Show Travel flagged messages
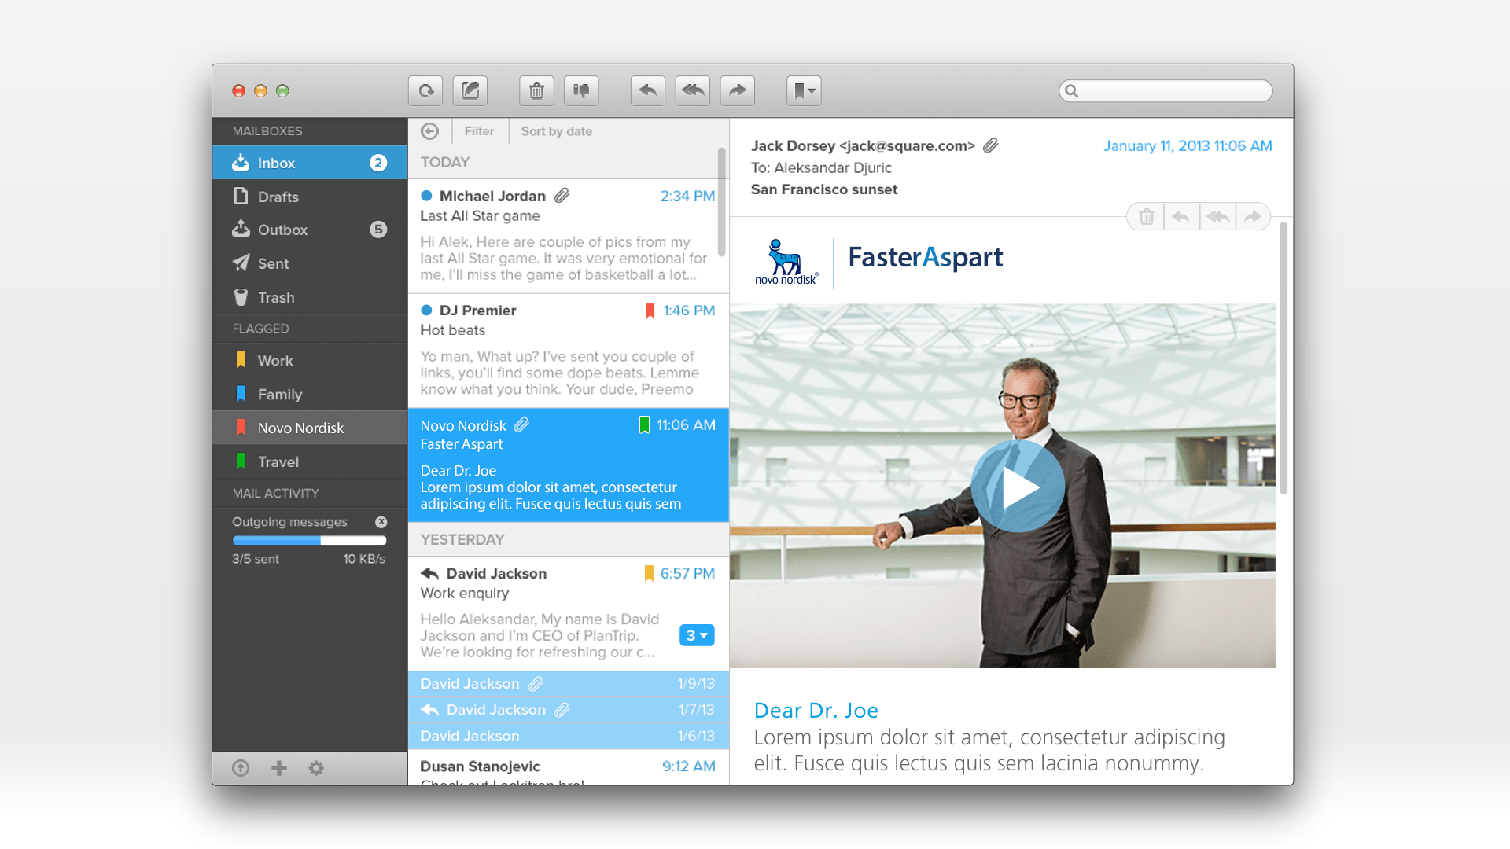Image resolution: width=1510 pixels, height=849 pixels. [x=310, y=461]
